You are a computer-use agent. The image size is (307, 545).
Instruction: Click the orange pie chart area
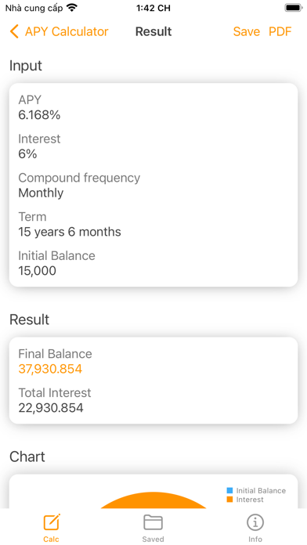pos(153,500)
